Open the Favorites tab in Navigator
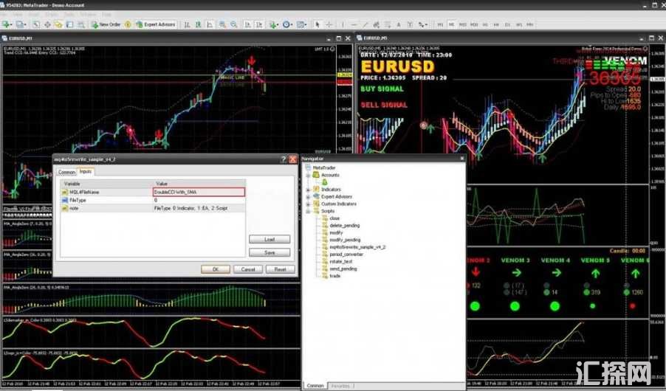This screenshot has width=666, height=391. pyautogui.click(x=340, y=386)
